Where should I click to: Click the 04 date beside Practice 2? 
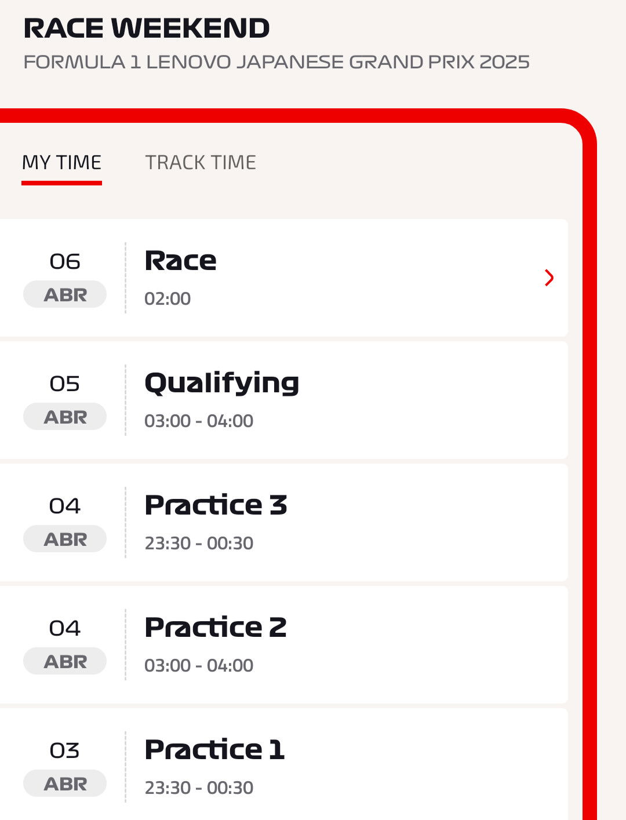pyautogui.click(x=65, y=628)
